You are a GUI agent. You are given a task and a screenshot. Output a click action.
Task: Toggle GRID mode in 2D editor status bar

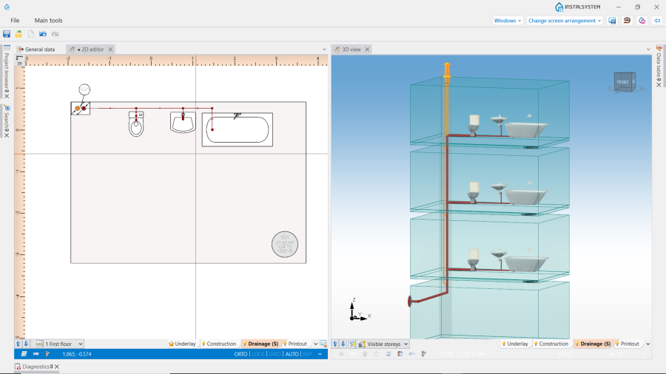275,354
